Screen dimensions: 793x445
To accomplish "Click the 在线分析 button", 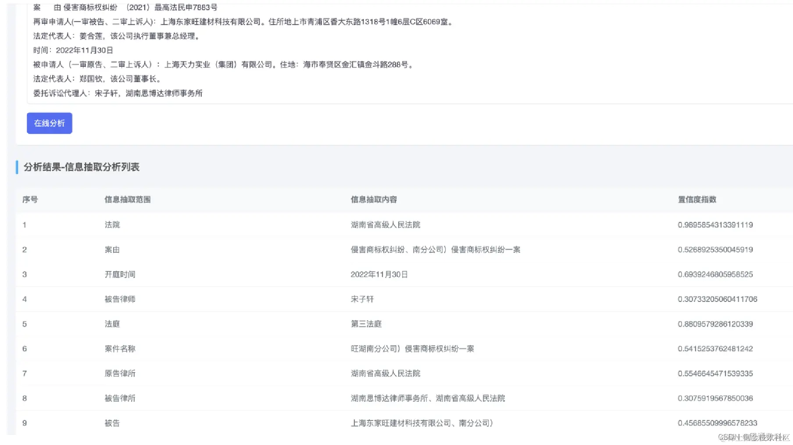I will point(50,123).
